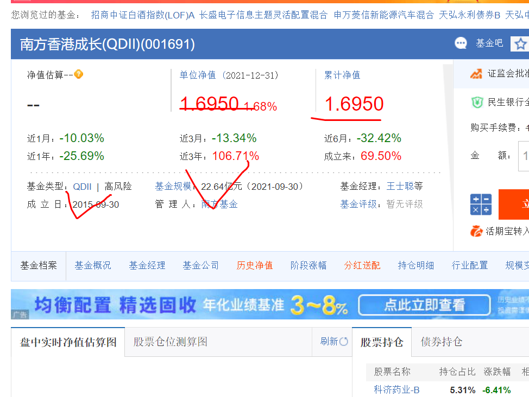Select the 股票持仓 tab
Viewport: 529px width, 397px height.
tap(382, 342)
